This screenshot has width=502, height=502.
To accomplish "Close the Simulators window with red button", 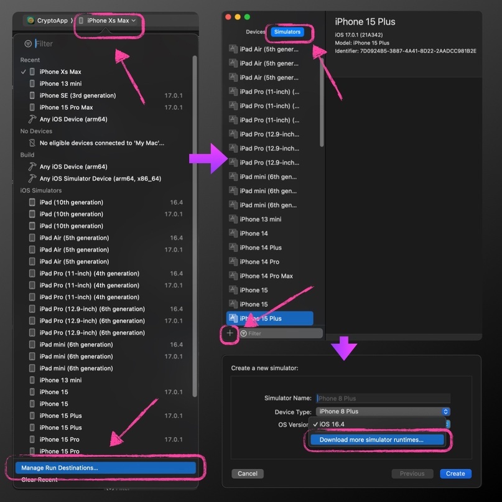I will click(x=228, y=17).
